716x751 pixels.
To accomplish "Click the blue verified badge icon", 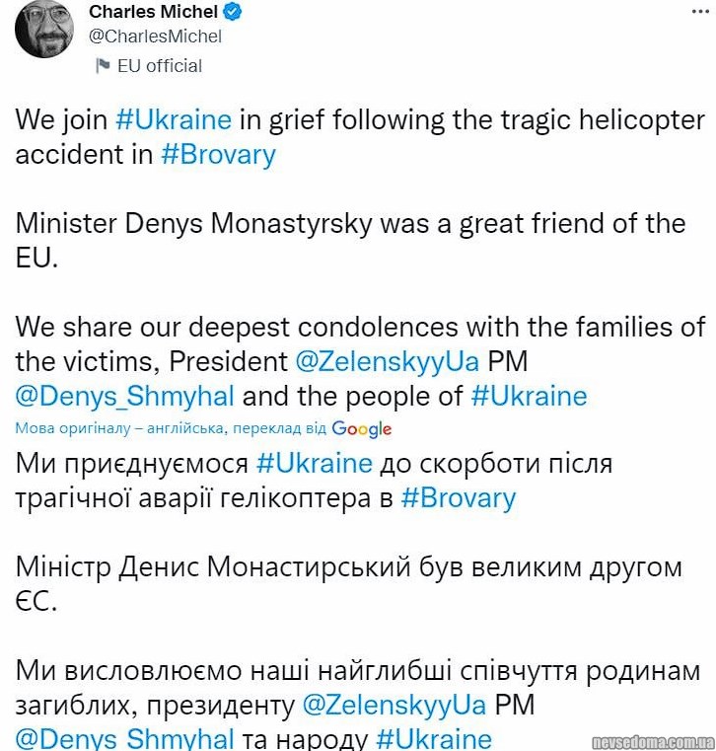I will pos(233,12).
